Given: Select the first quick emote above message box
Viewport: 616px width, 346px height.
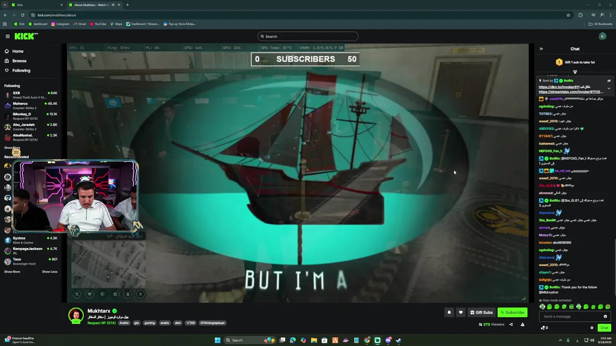Looking at the screenshot, I should [543, 307].
